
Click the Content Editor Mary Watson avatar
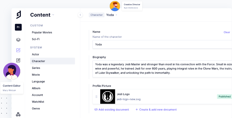click(x=12, y=71)
